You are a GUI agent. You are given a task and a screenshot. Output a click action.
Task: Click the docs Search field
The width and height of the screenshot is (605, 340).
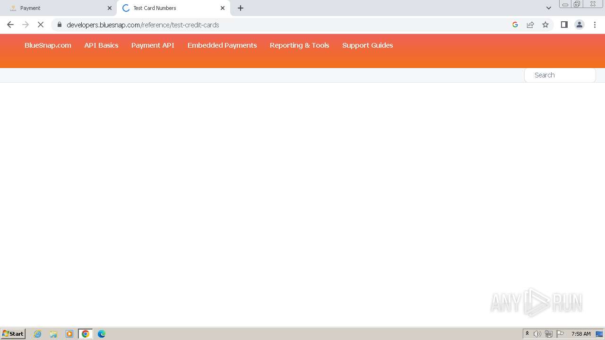coord(560,75)
